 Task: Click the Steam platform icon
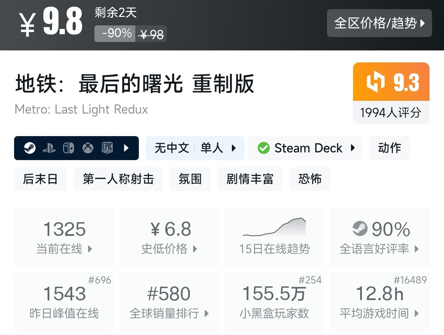(x=30, y=148)
